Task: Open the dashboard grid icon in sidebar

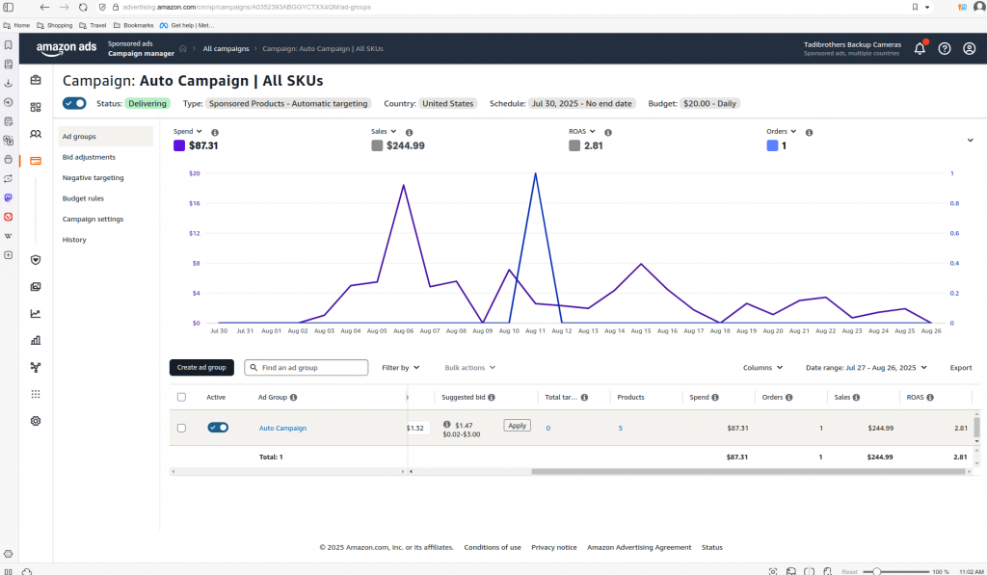Action: pyautogui.click(x=36, y=107)
